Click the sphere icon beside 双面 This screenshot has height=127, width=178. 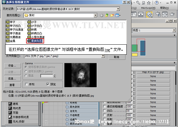point(10,113)
